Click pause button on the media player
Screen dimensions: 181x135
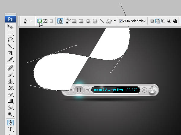(x=79, y=90)
